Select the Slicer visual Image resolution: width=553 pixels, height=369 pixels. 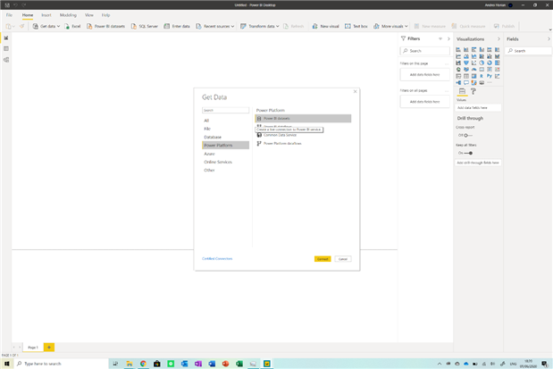click(x=458, y=76)
